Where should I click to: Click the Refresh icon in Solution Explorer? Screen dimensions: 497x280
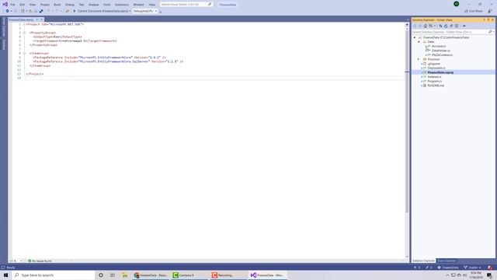(446, 26)
